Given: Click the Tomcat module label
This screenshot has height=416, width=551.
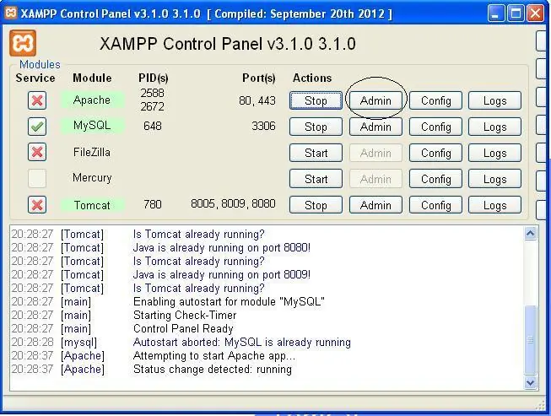Looking at the screenshot, I should pyautogui.click(x=92, y=205).
